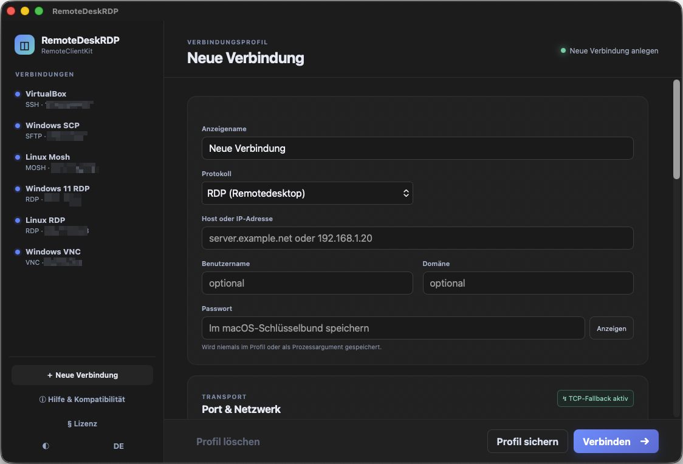Click the password storage hint text
The width and height of the screenshot is (683, 464).
(x=292, y=347)
